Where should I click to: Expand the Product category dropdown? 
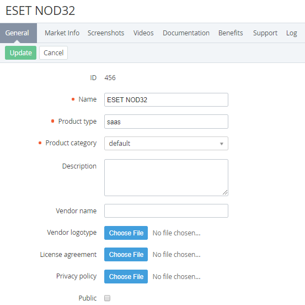point(166,144)
